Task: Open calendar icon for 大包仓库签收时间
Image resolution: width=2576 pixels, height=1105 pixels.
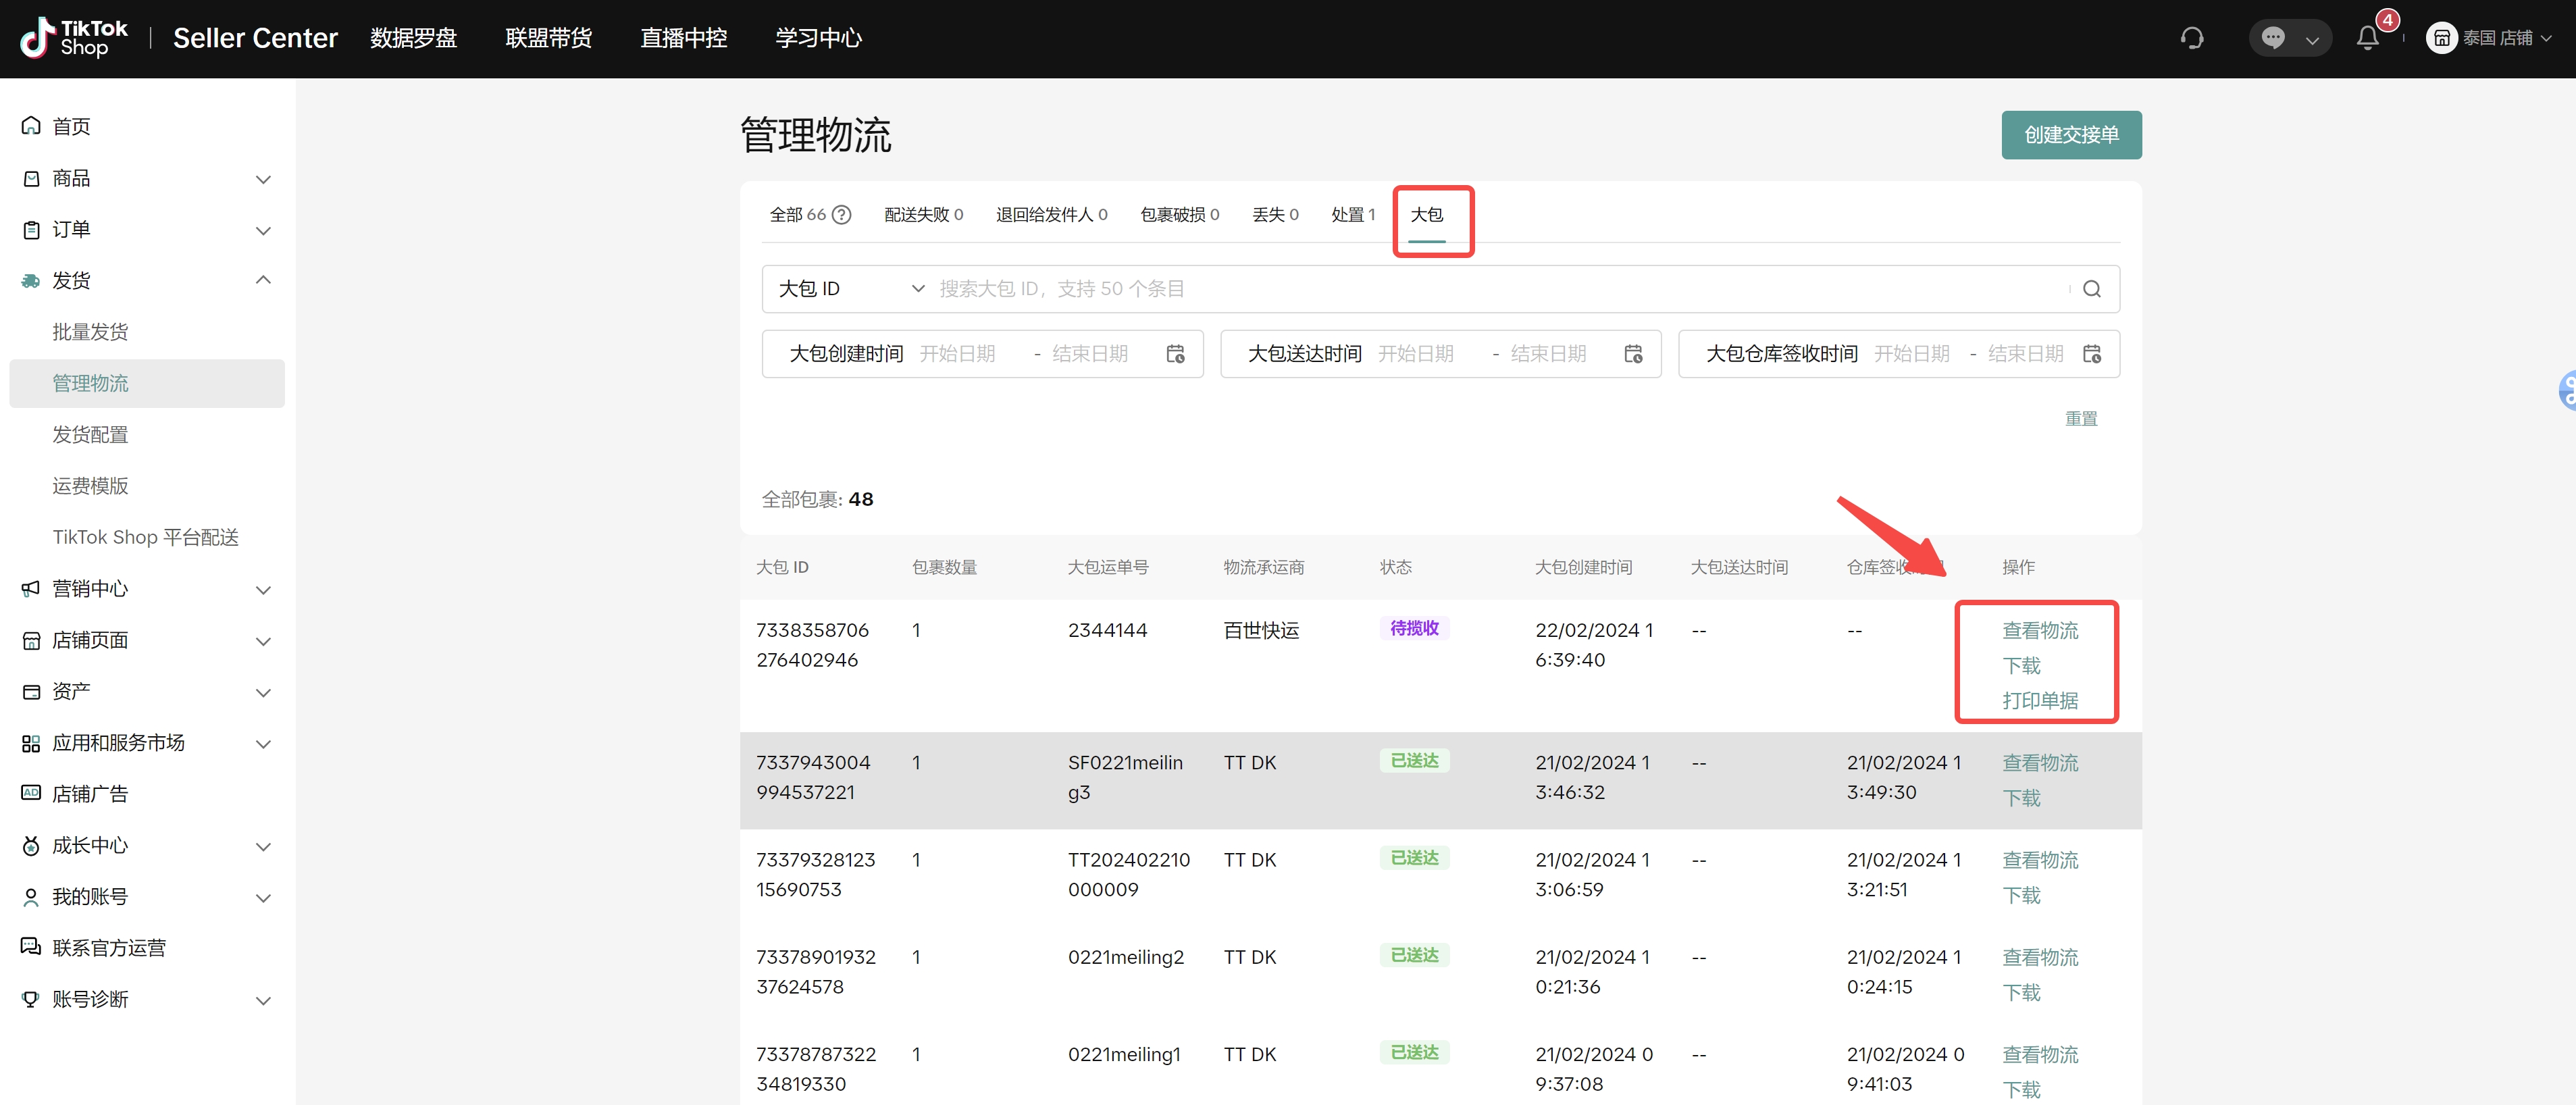Action: [2091, 354]
